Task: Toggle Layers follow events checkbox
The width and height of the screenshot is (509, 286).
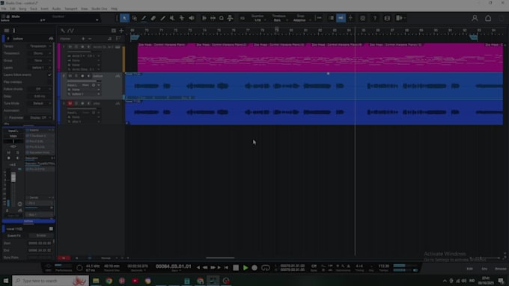Action: (x=49, y=75)
